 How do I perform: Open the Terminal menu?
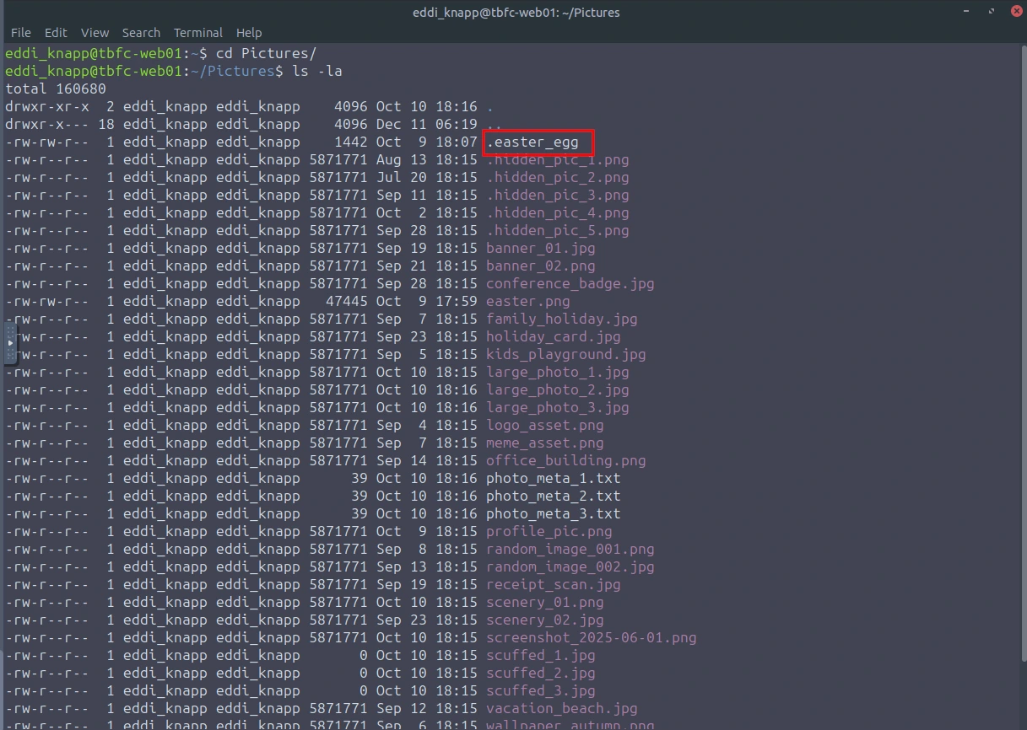point(197,33)
